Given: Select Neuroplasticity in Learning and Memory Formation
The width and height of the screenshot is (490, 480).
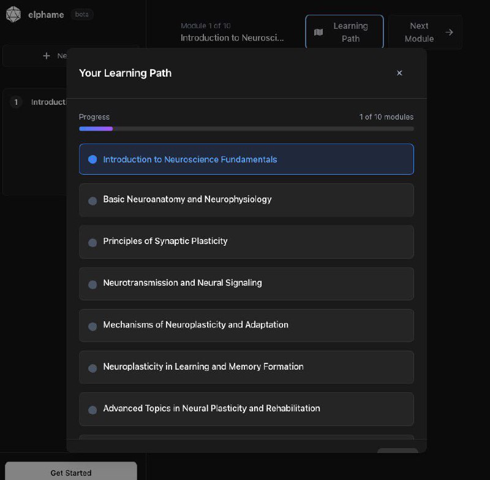Looking at the screenshot, I should coord(246,367).
